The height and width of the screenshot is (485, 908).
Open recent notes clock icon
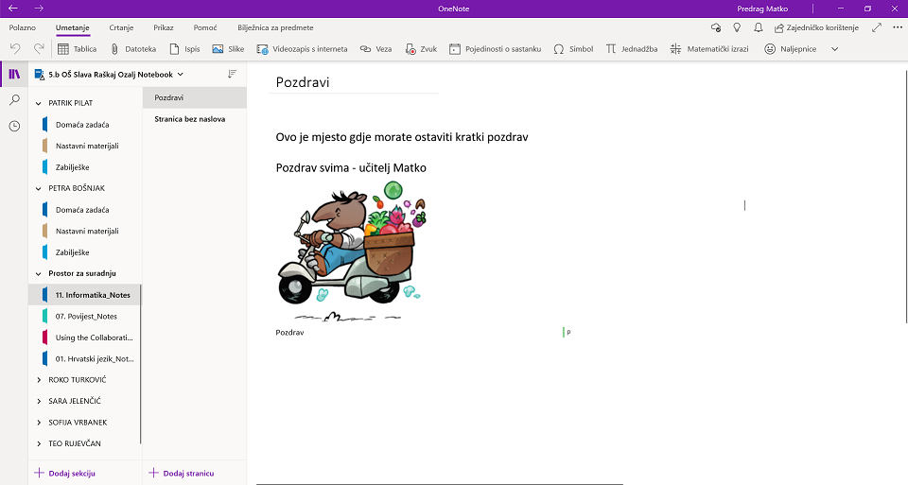pyautogui.click(x=14, y=126)
